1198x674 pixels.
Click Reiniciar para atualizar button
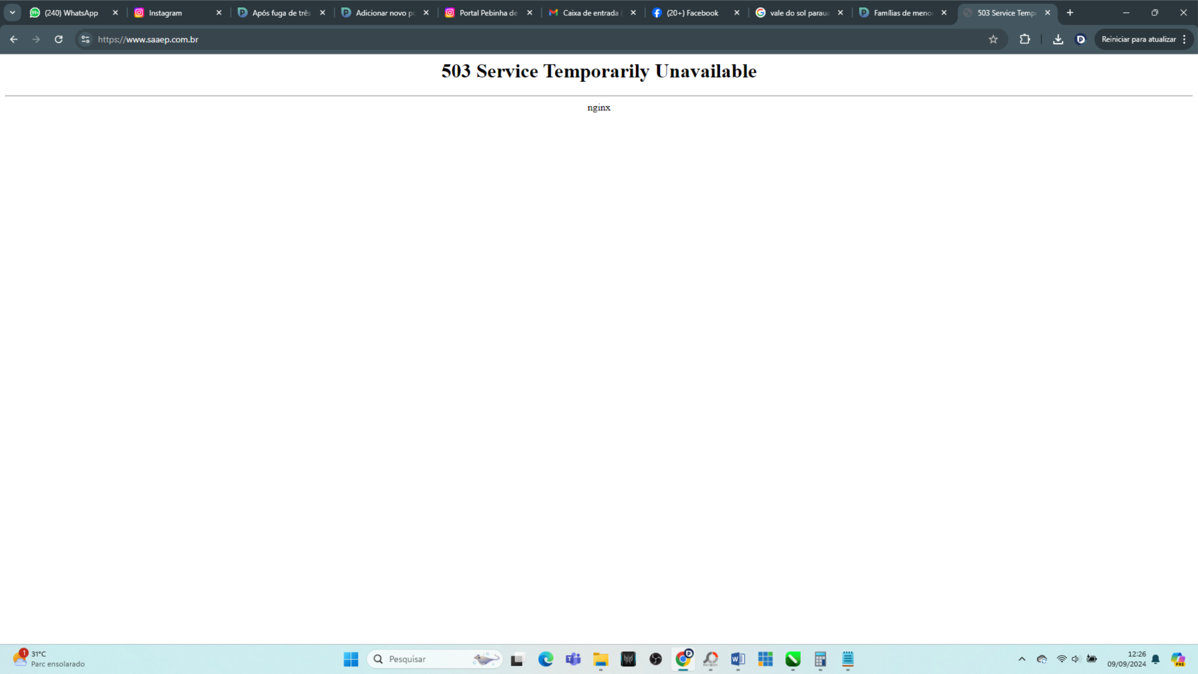1138,39
